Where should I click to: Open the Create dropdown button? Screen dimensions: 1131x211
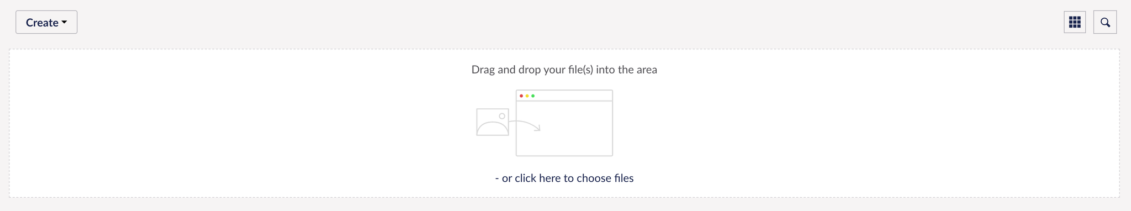[46, 22]
